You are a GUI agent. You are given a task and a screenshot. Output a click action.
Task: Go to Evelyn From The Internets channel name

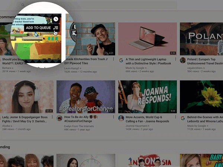pos(79,126)
